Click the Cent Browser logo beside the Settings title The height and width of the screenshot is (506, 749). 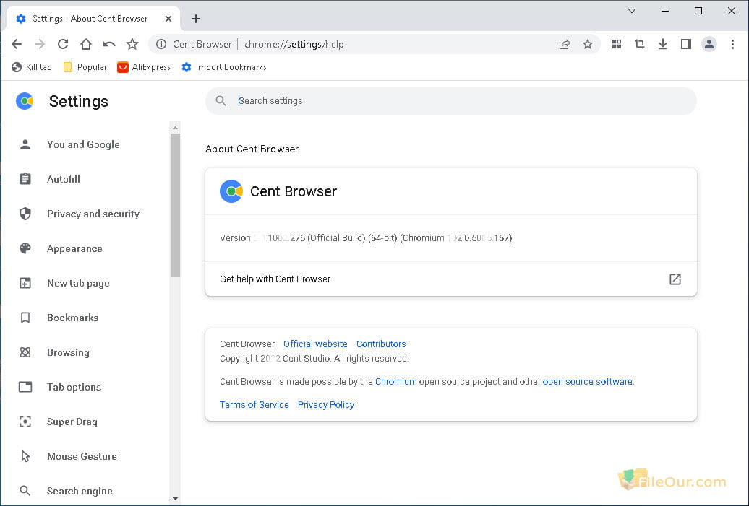pyautogui.click(x=25, y=101)
